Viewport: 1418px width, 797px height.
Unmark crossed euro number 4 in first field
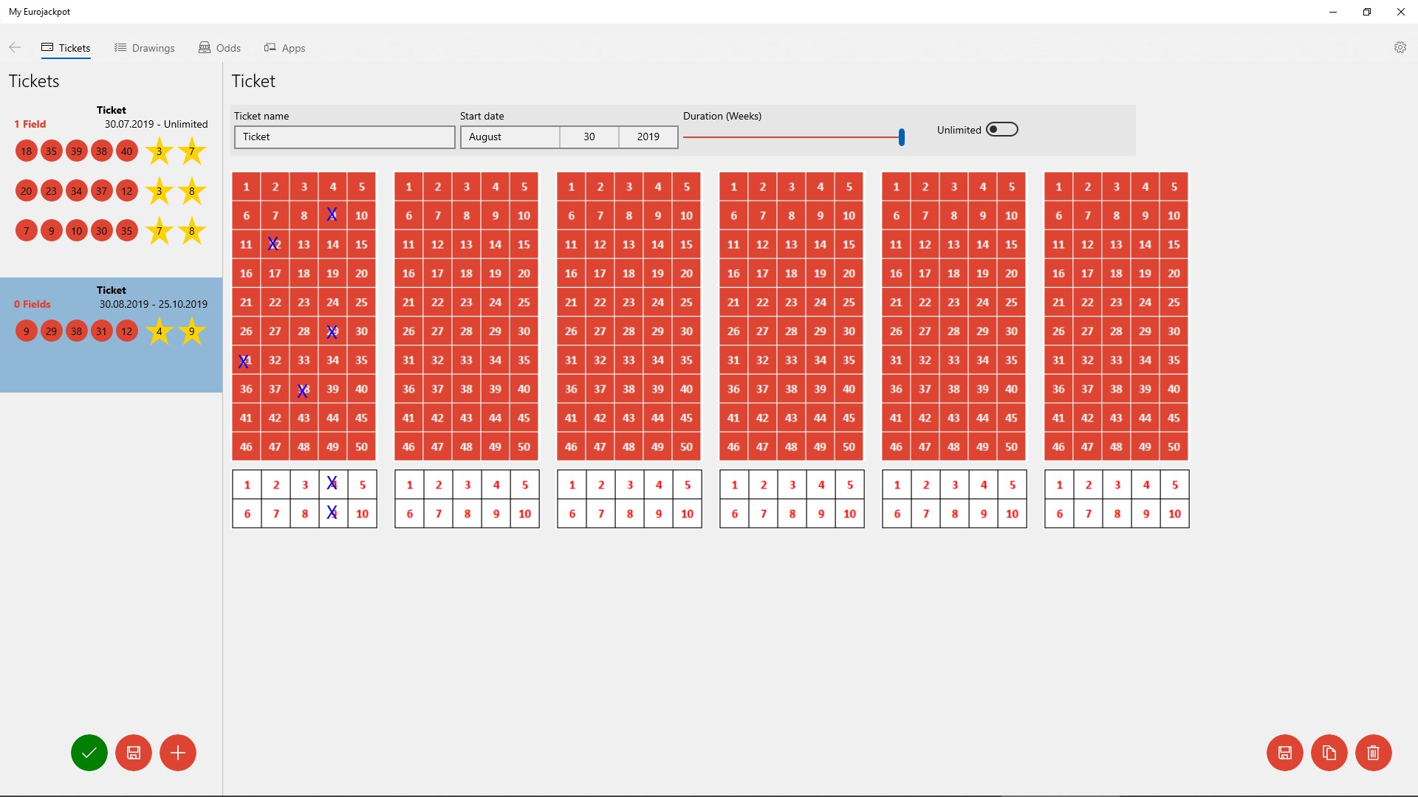(332, 485)
